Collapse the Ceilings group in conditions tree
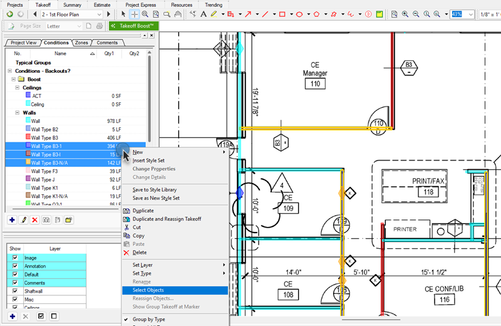The image size is (501, 326). [18, 88]
